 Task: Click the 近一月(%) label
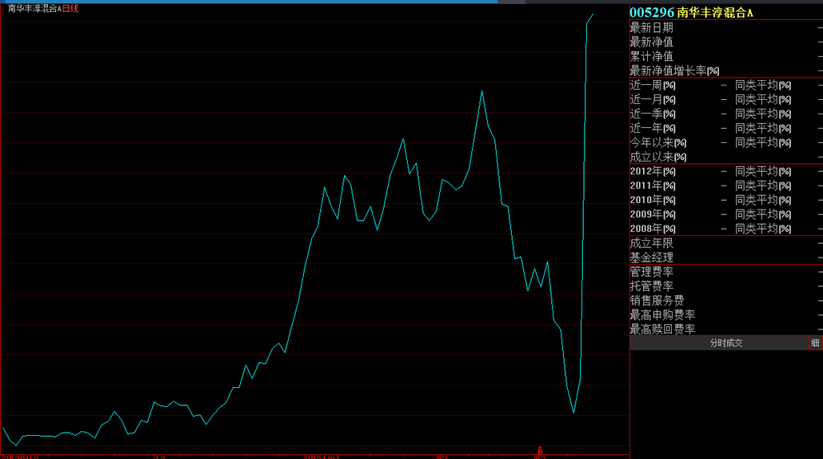[x=653, y=100]
